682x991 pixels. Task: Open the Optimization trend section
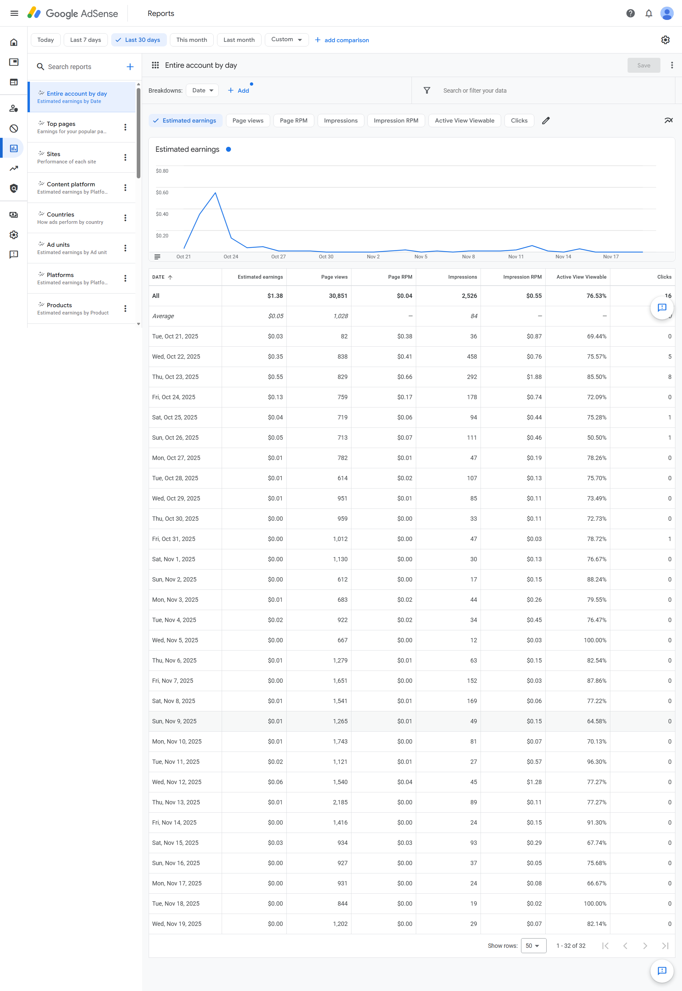pos(14,168)
